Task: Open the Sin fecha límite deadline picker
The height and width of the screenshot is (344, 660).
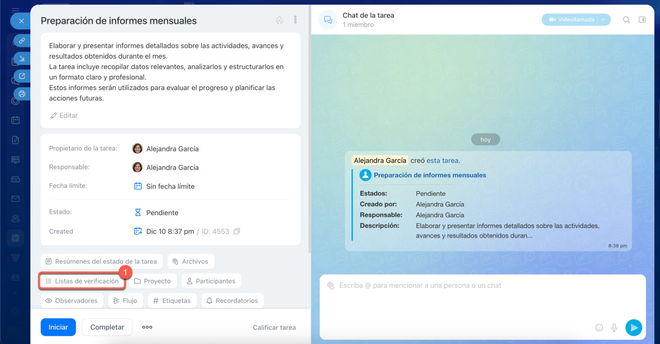Action: tap(170, 186)
